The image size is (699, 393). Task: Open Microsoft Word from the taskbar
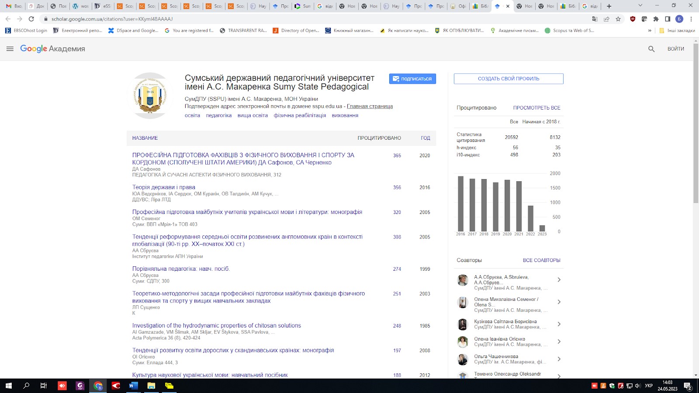133,386
